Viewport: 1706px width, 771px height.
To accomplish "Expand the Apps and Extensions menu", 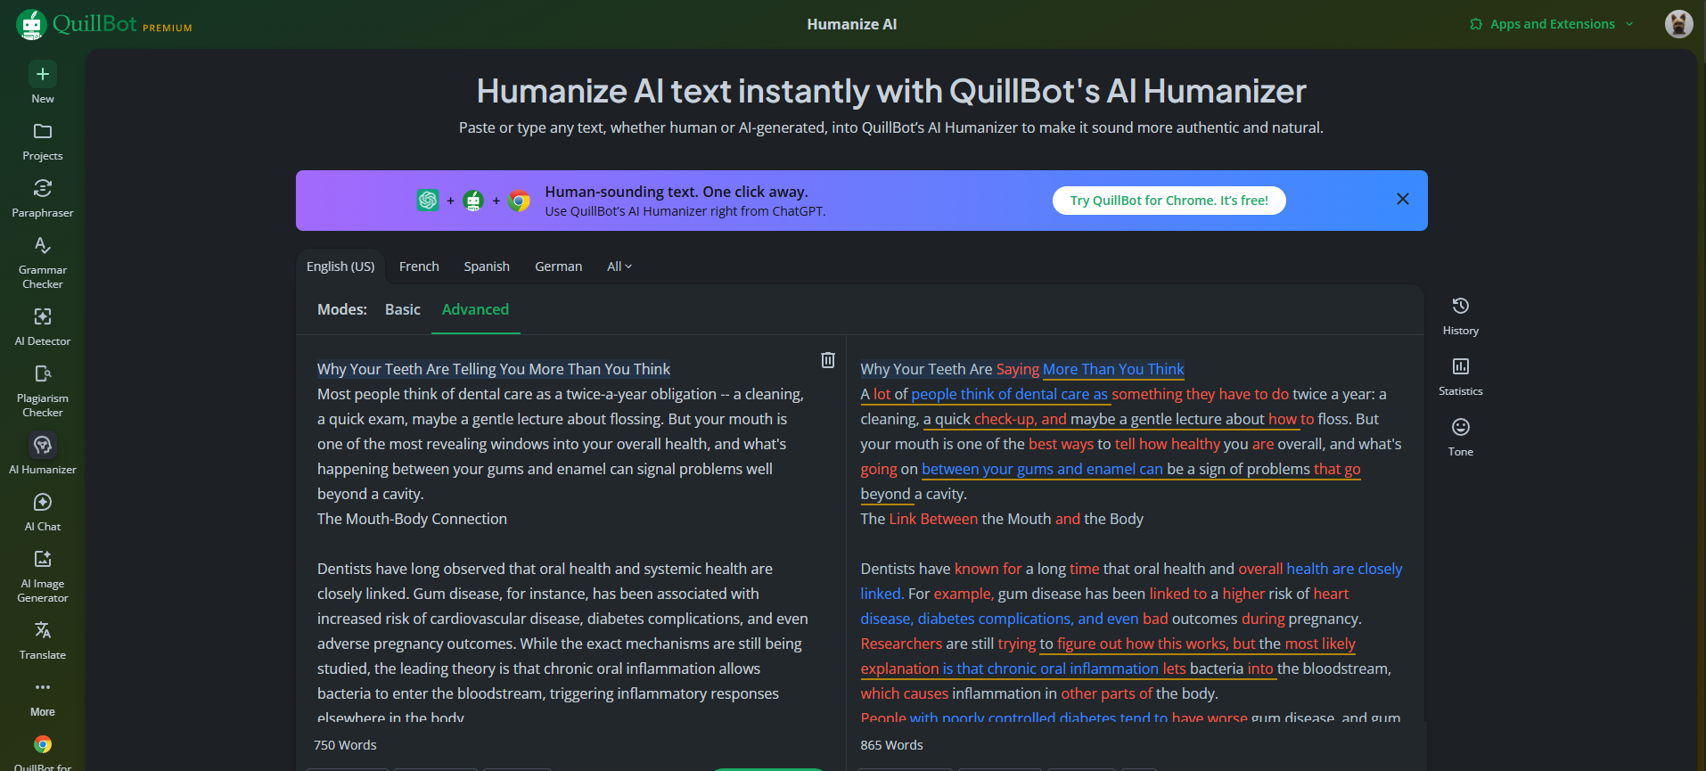I will coord(1552,24).
